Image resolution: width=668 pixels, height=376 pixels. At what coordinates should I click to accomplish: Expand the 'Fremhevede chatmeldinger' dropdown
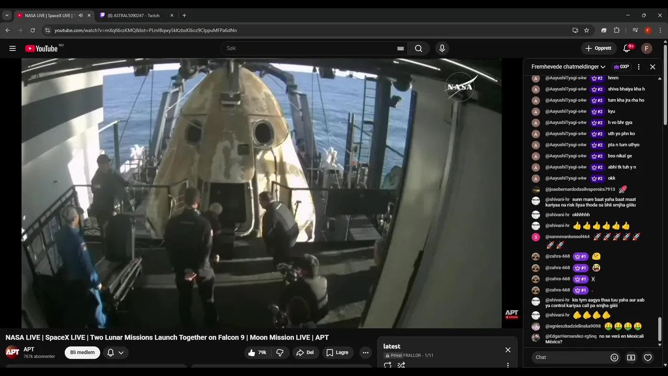568,67
